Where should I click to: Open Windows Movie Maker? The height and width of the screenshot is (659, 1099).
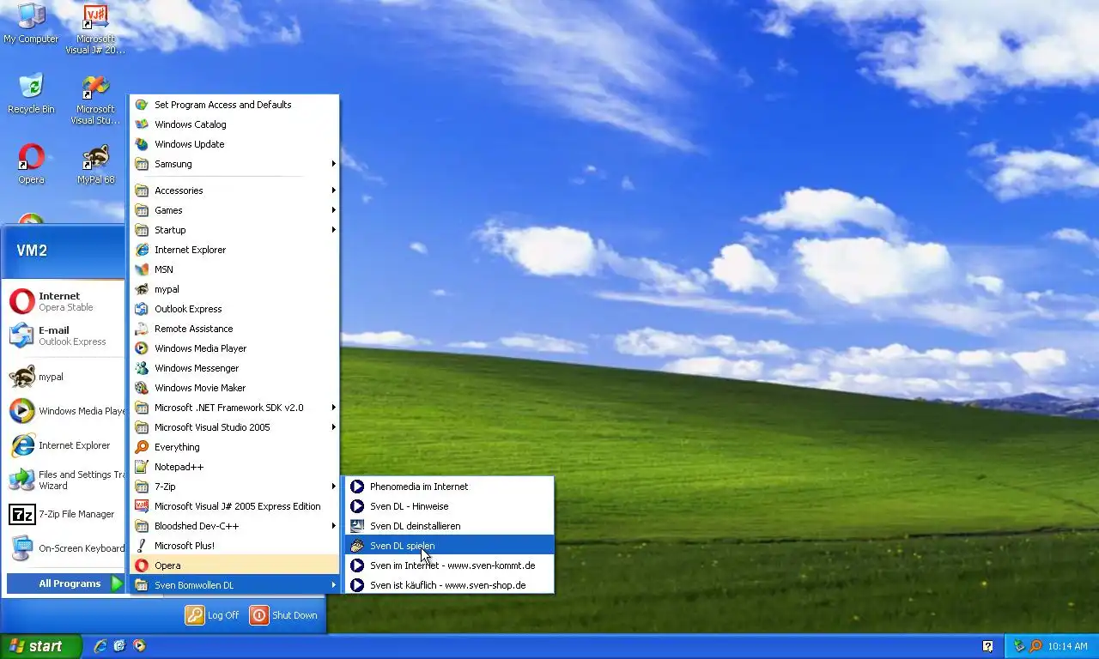(234, 388)
